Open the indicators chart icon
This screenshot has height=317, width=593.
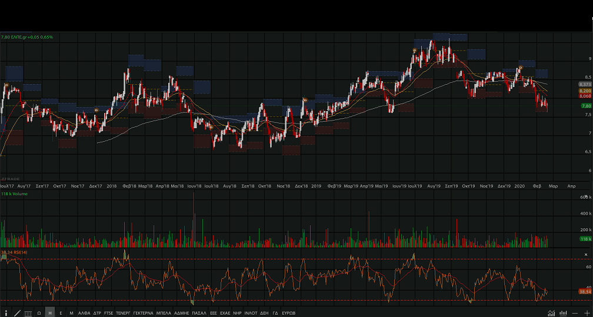[551, 313]
